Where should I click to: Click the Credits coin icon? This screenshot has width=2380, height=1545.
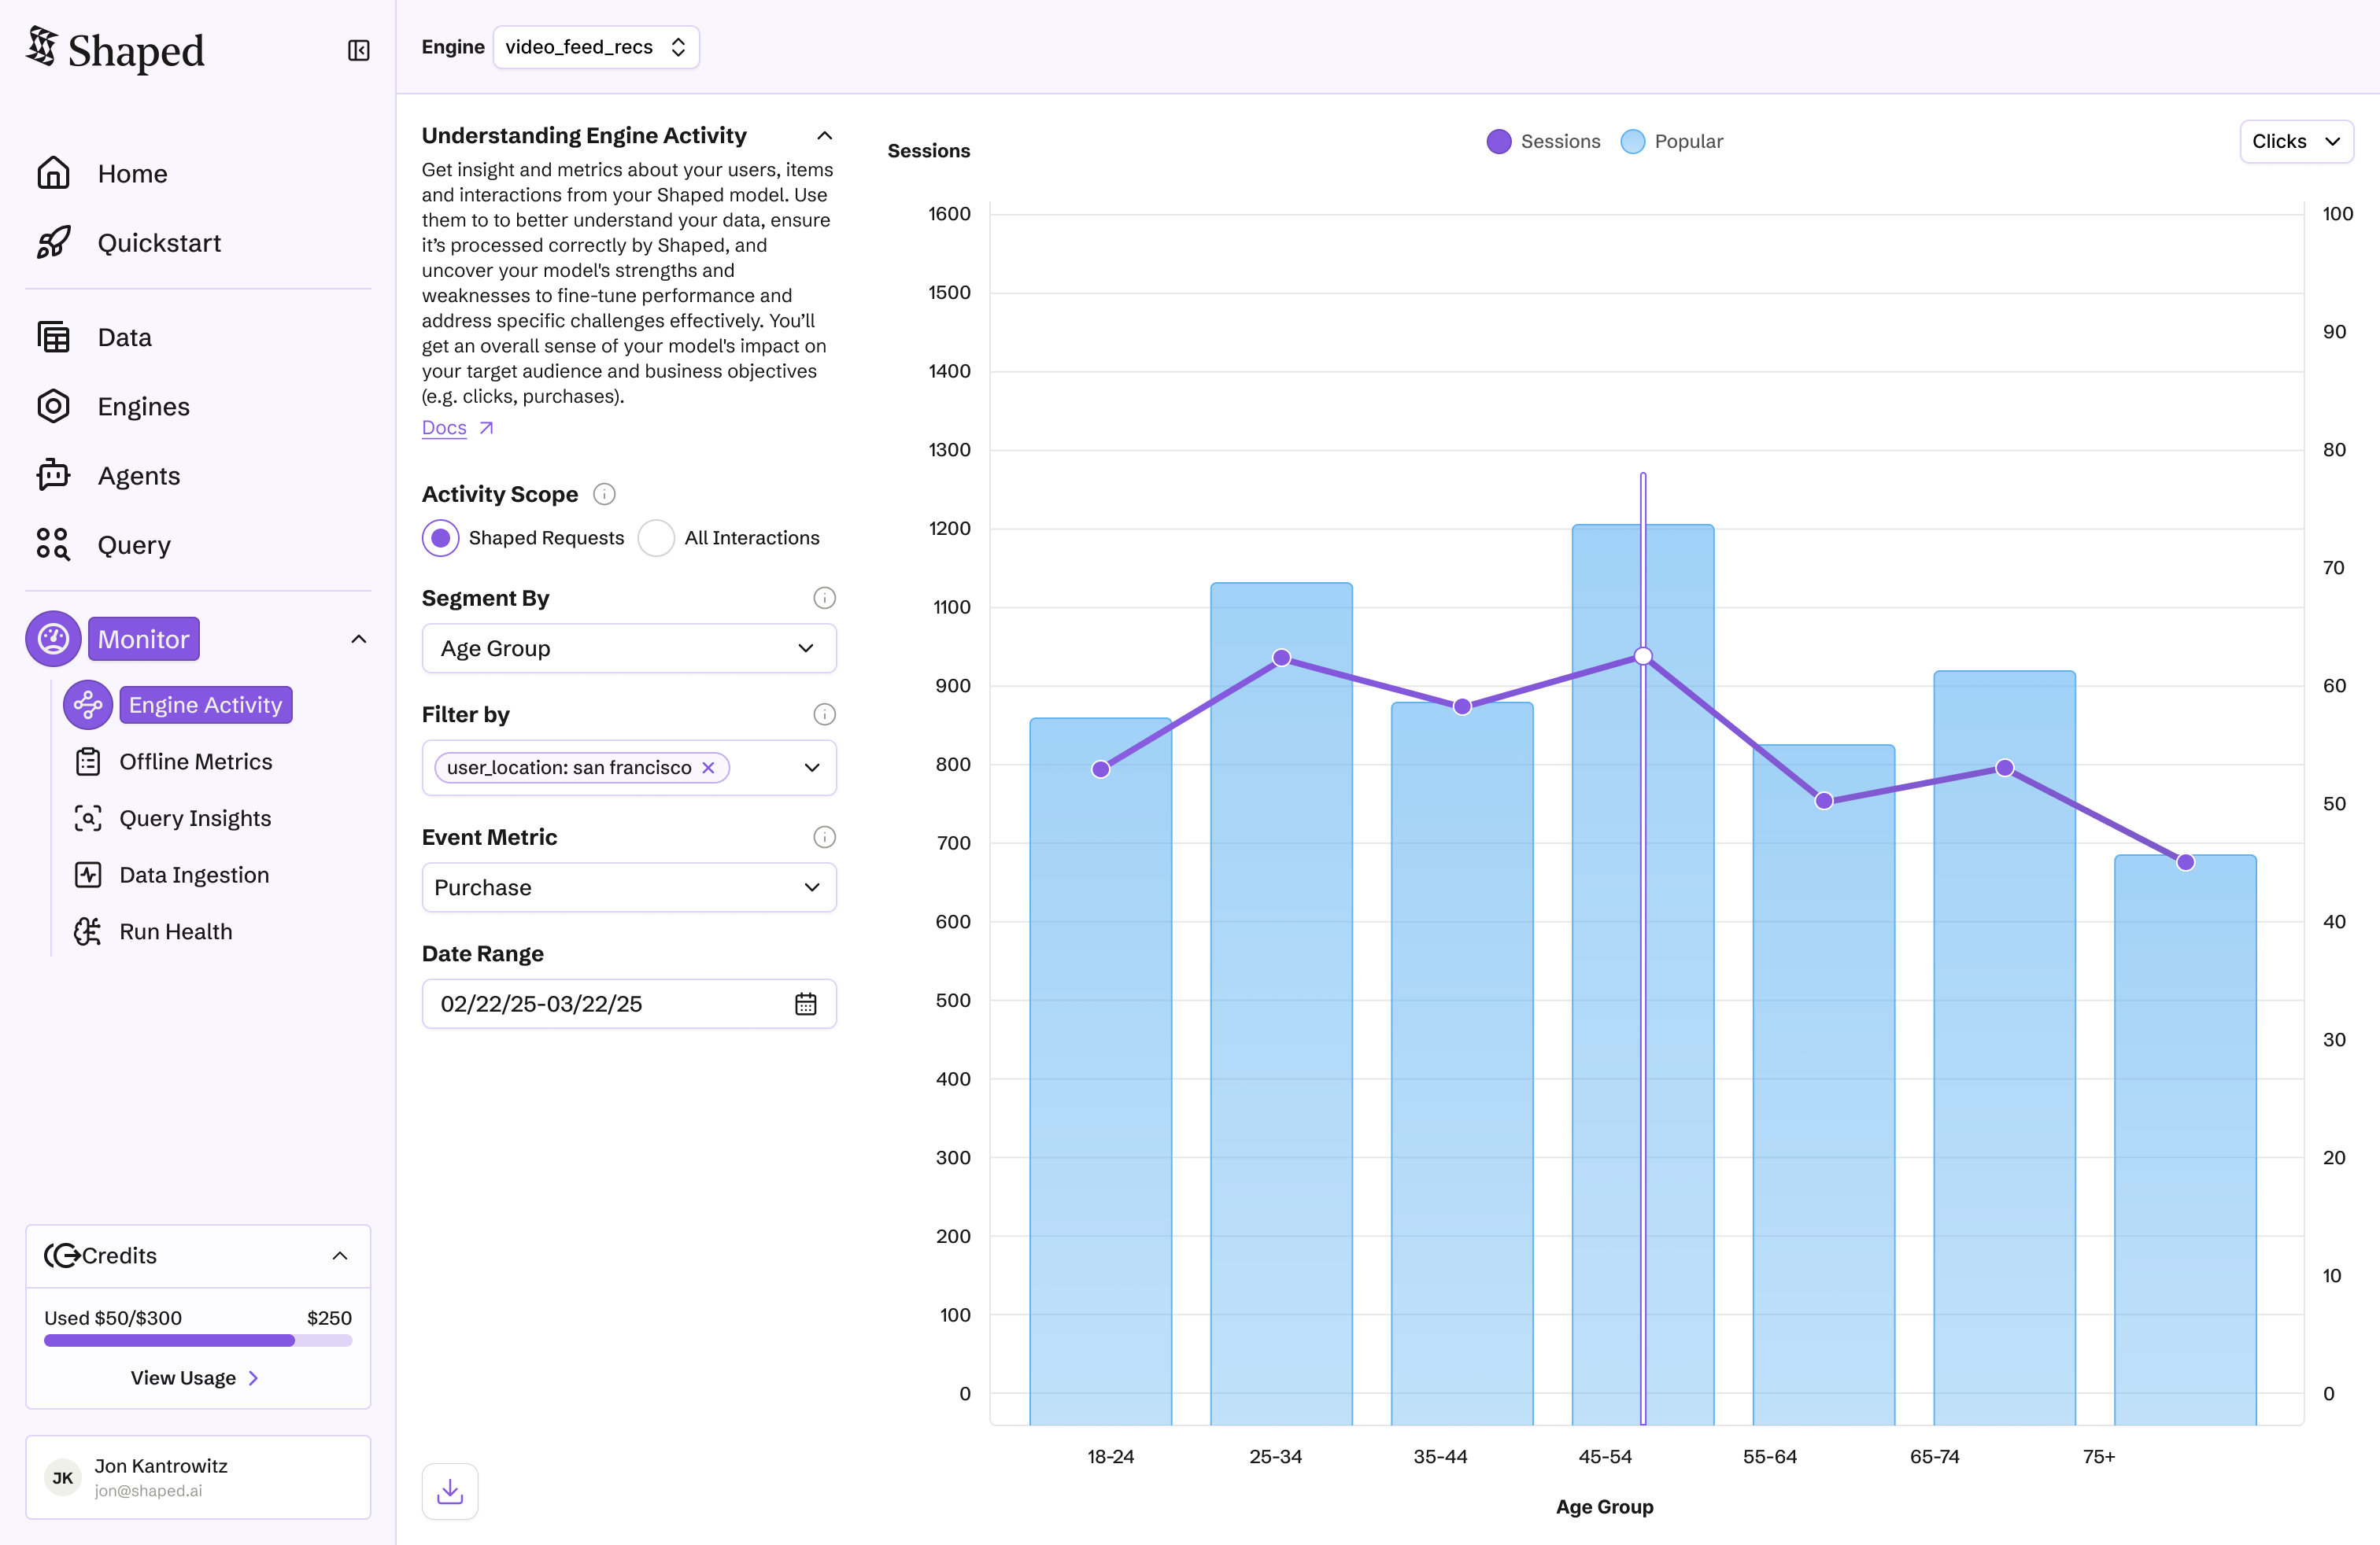point(62,1256)
